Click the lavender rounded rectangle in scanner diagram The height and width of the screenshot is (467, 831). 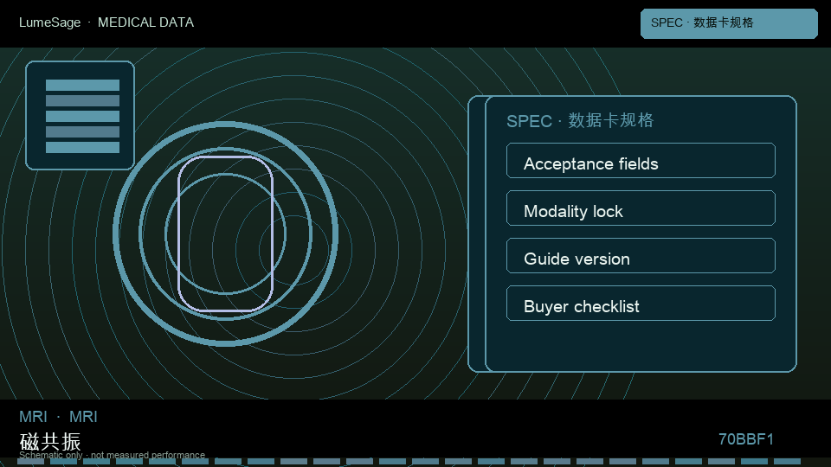(x=226, y=233)
